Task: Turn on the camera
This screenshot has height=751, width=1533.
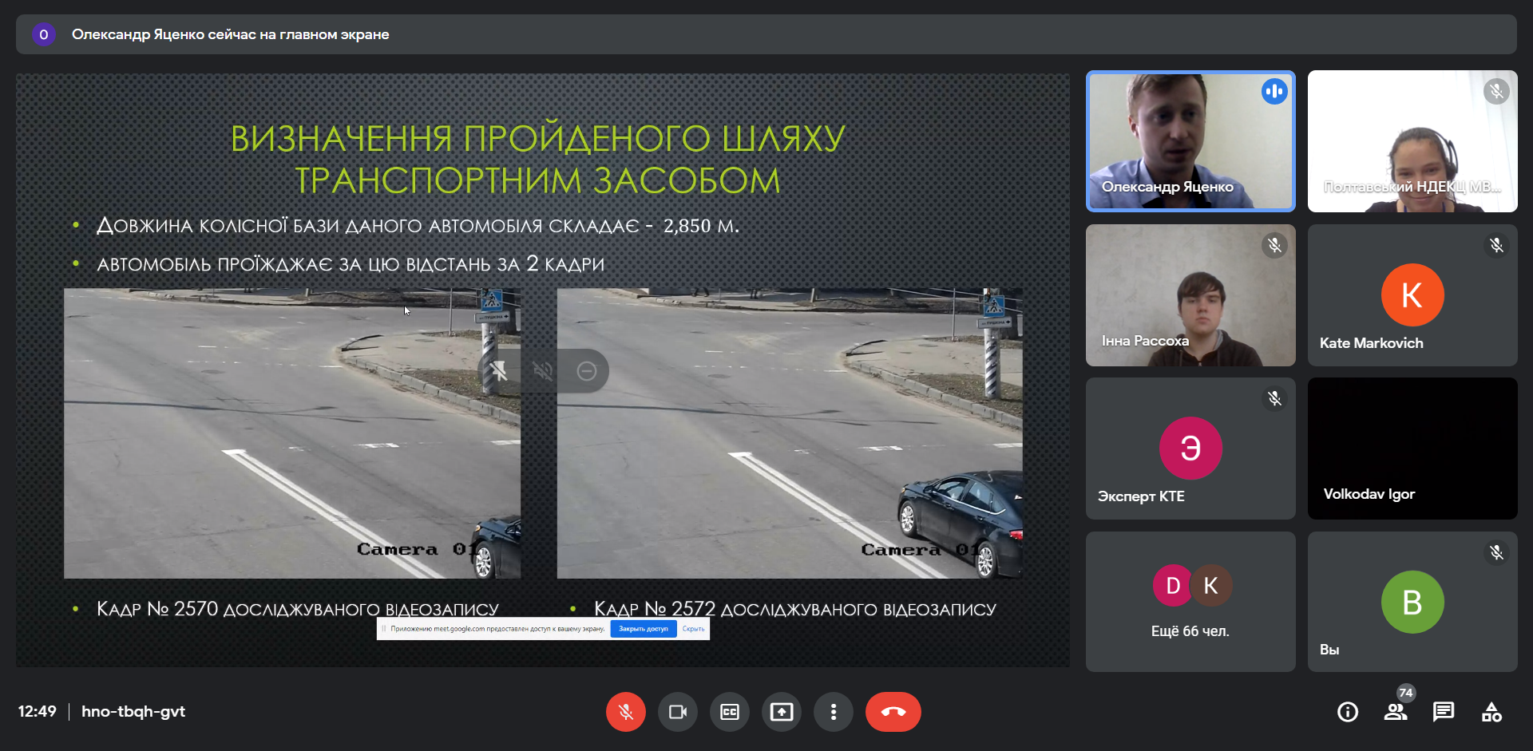Action: pos(677,712)
